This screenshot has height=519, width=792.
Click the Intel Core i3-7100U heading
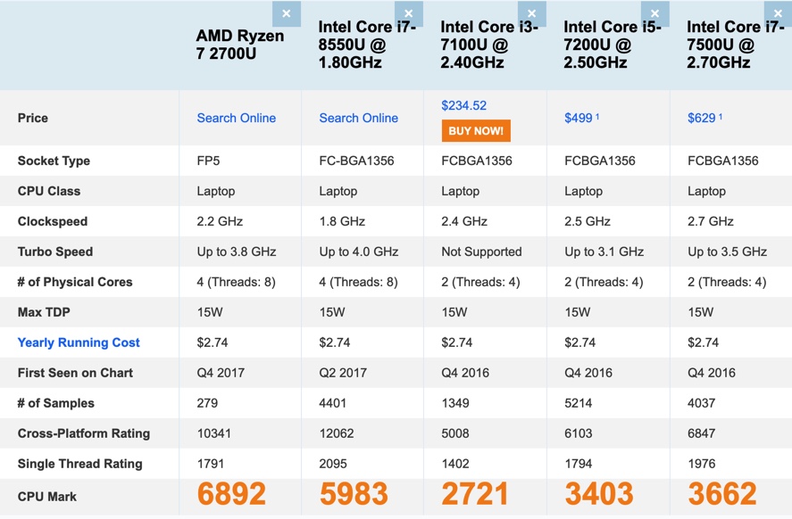pyautogui.click(x=488, y=45)
